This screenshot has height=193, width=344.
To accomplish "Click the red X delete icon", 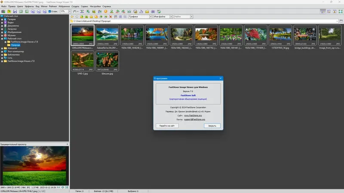I will [111, 17].
